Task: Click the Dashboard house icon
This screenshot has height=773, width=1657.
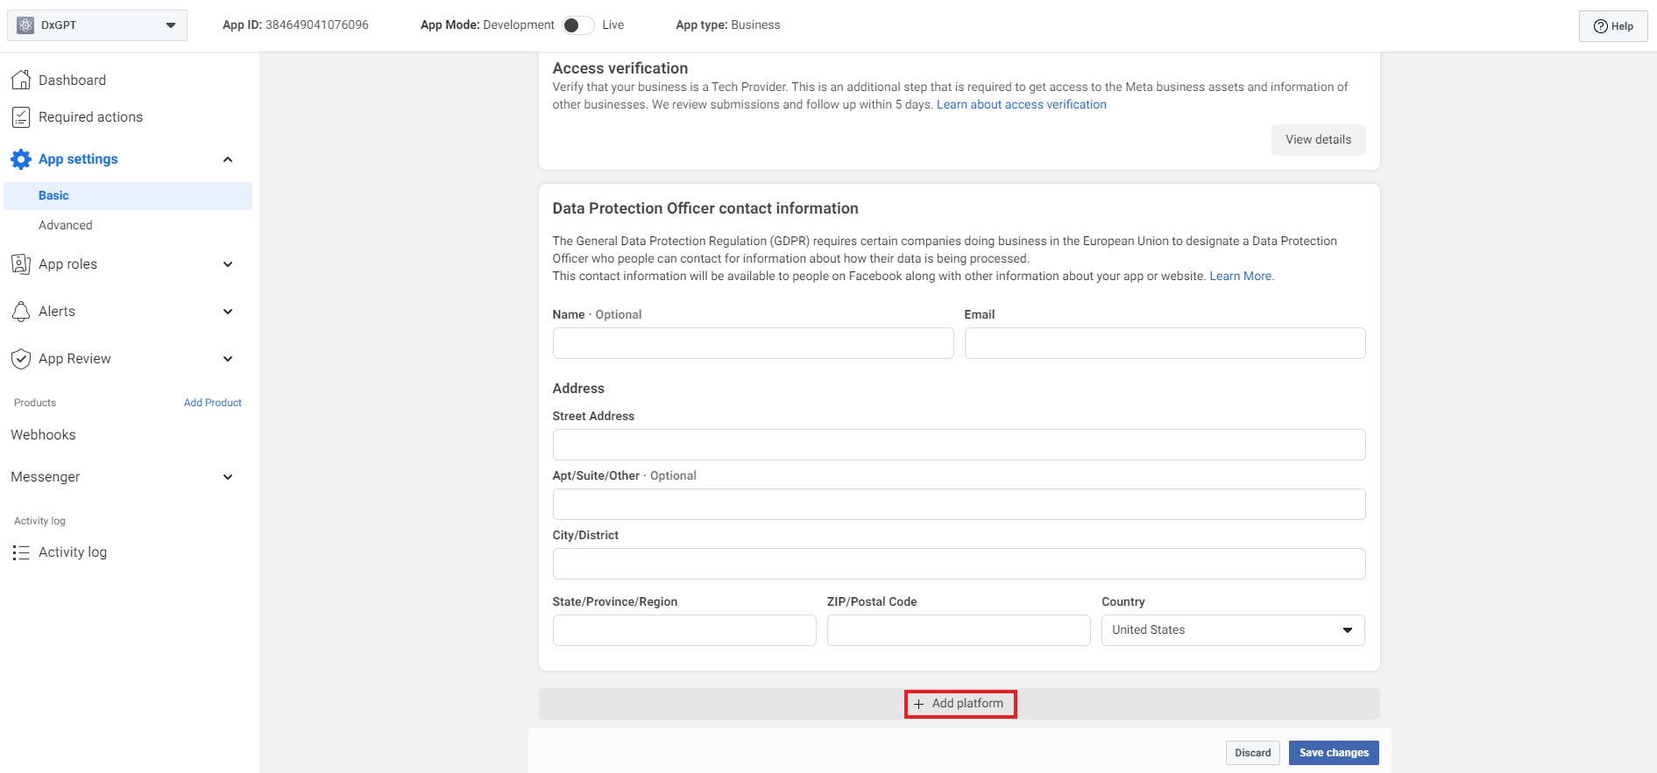Action: [x=21, y=80]
